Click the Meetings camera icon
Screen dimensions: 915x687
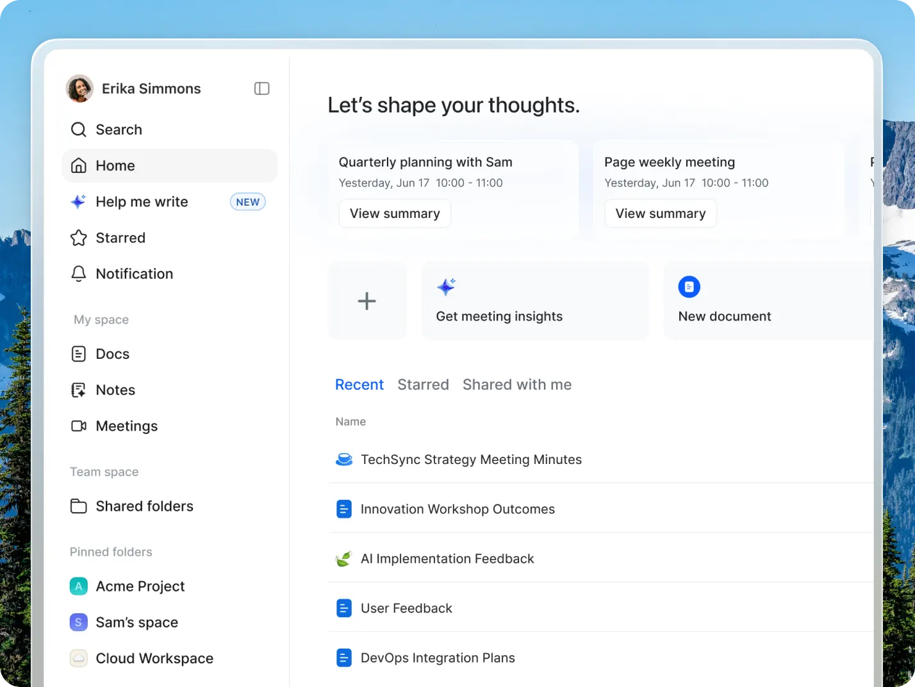pyautogui.click(x=78, y=426)
